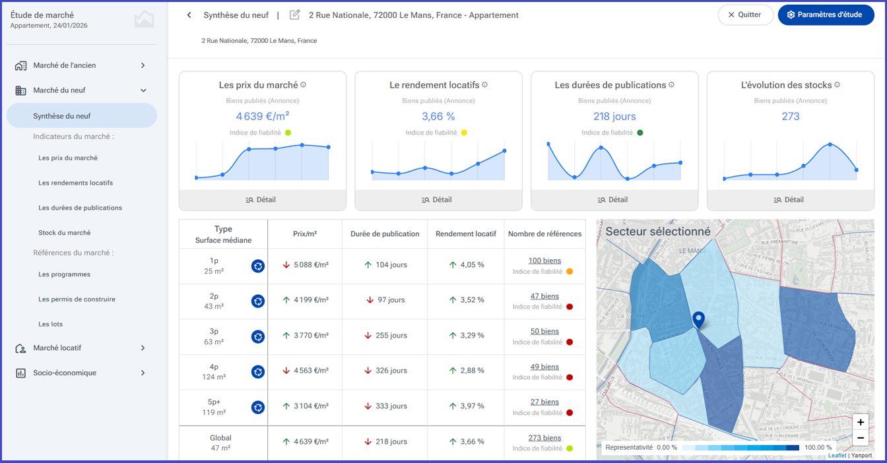Viewport: 887px width, 463px height.
Task: Click the back arrow beside Synthèse du neuf
Action: (x=189, y=15)
